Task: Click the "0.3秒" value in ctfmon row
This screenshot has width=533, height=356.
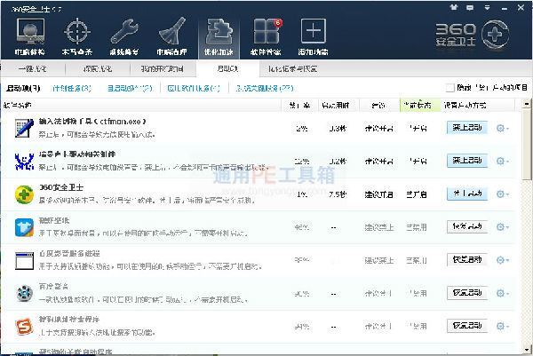Action: (338, 129)
